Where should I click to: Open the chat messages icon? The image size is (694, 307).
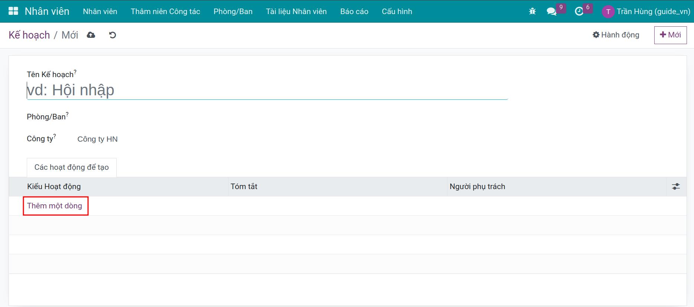pos(552,11)
